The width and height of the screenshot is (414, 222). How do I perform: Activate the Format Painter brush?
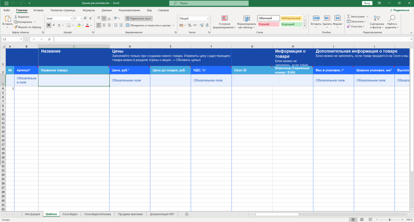16,27
